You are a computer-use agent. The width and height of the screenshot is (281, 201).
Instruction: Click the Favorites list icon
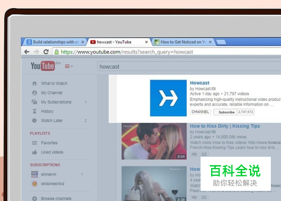coord(35,143)
